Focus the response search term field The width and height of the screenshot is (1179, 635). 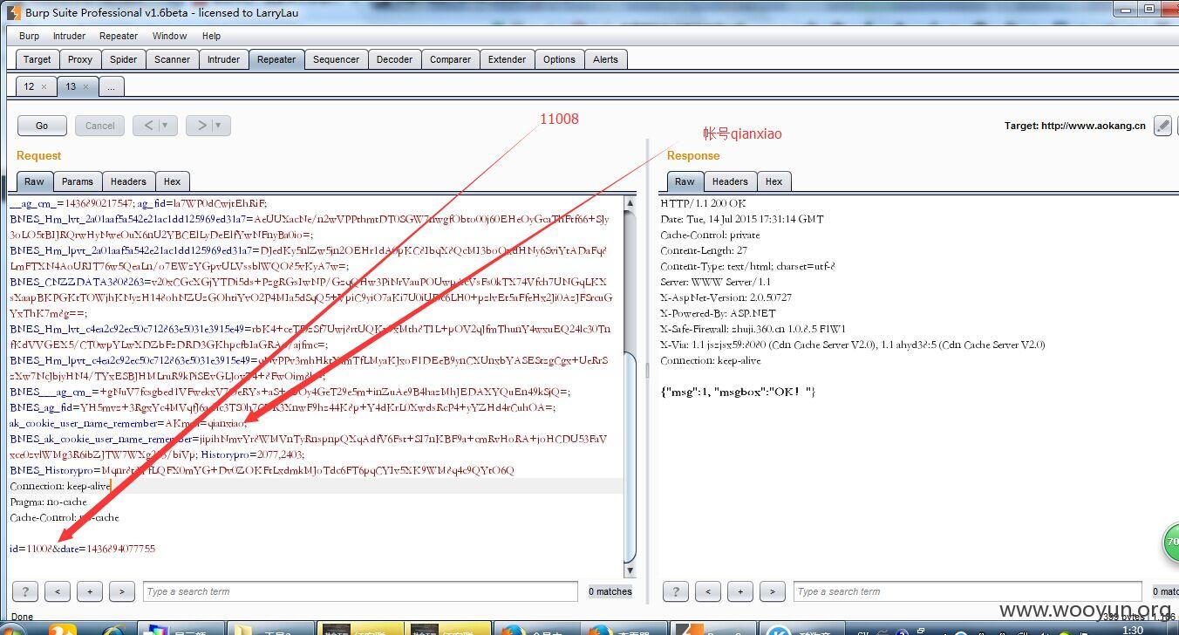pyautogui.click(x=967, y=591)
